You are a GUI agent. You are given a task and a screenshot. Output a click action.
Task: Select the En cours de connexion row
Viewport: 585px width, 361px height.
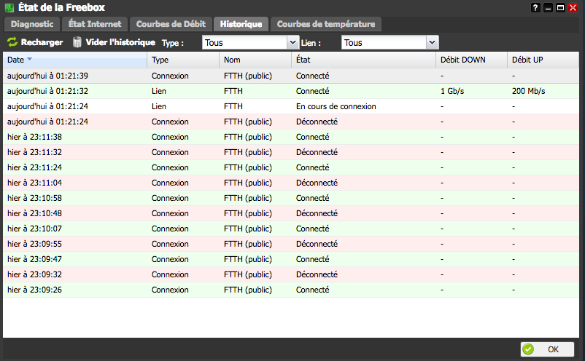point(292,106)
